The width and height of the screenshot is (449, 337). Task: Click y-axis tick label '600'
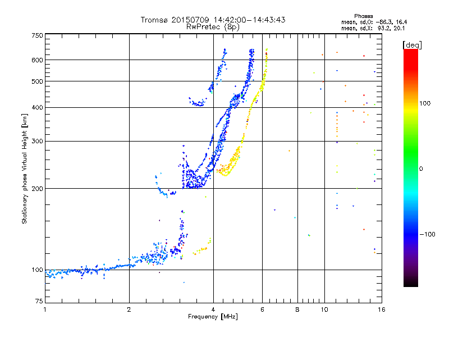(x=37, y=60)
